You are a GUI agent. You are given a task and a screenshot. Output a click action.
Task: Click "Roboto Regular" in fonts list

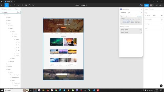click(x=125, y=32)
